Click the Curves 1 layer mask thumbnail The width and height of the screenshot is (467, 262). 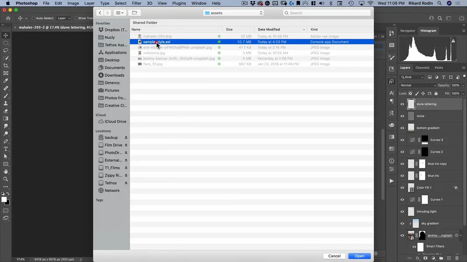point(425,200)
